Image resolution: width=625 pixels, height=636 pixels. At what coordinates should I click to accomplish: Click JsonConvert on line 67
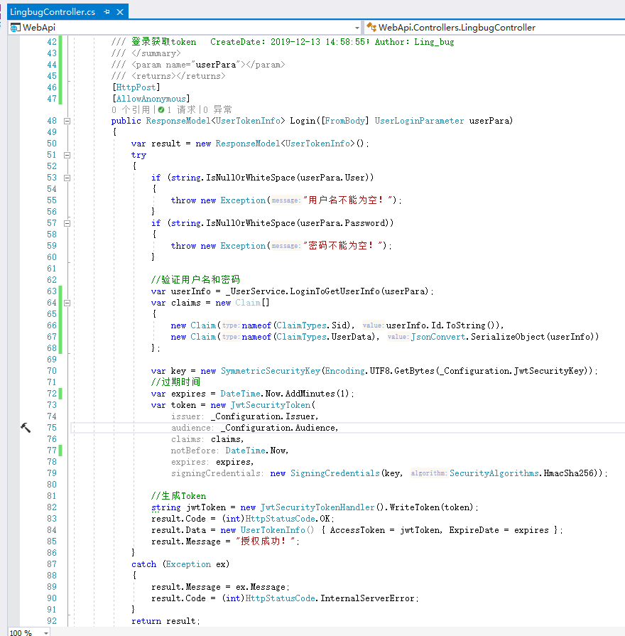438,337
